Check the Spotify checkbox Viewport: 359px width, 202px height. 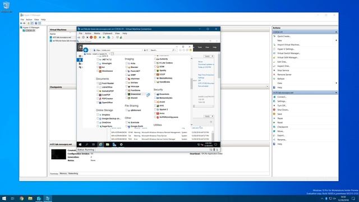(x=155, y=71)
